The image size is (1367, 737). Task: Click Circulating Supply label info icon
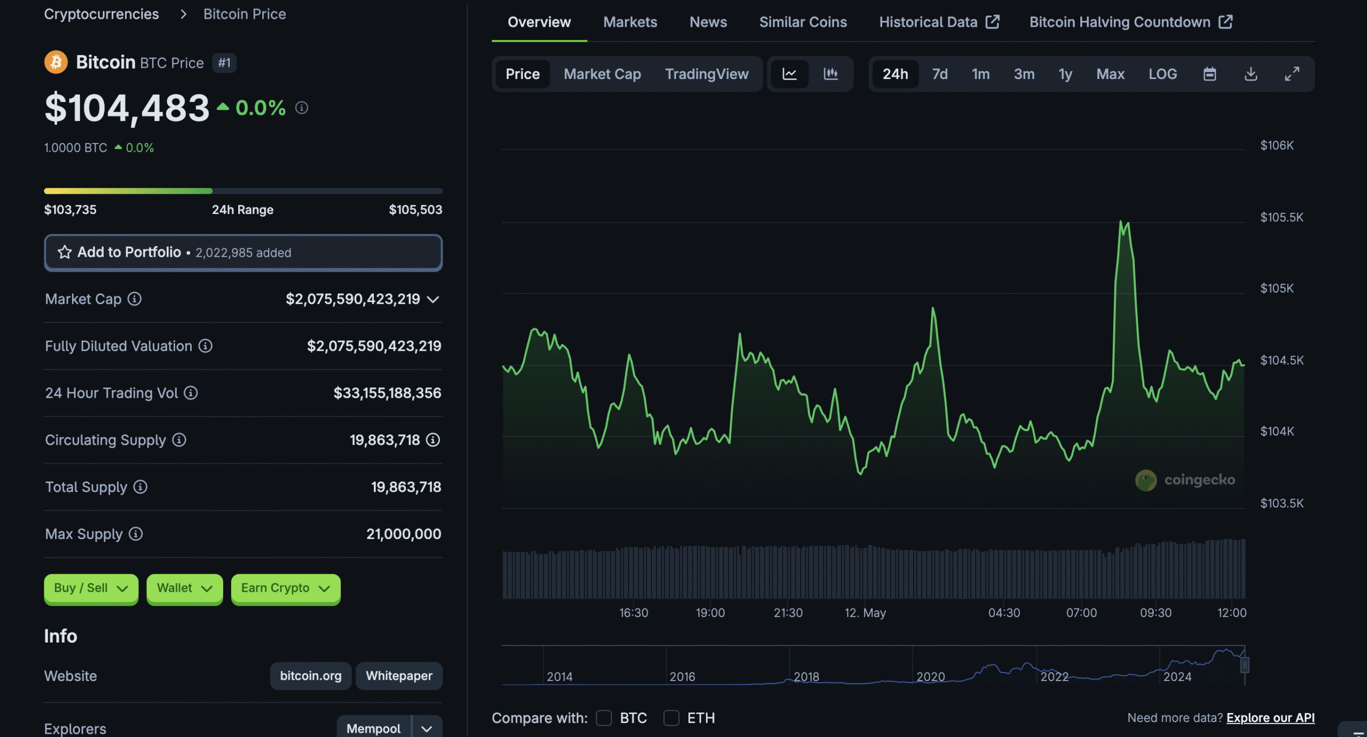(x=179, y=440)
